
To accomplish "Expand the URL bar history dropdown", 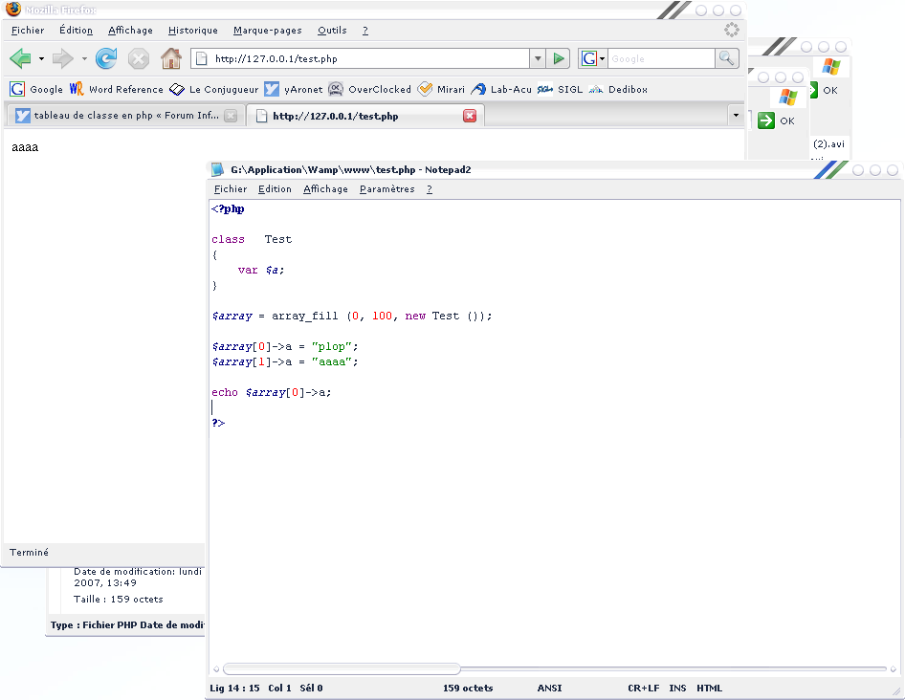I will pyautogui.click(x=537, y=59).
